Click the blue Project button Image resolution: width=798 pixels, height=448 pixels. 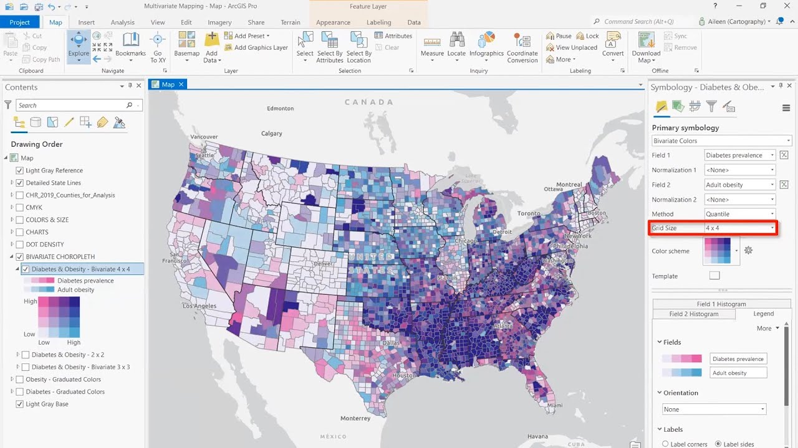20,22
